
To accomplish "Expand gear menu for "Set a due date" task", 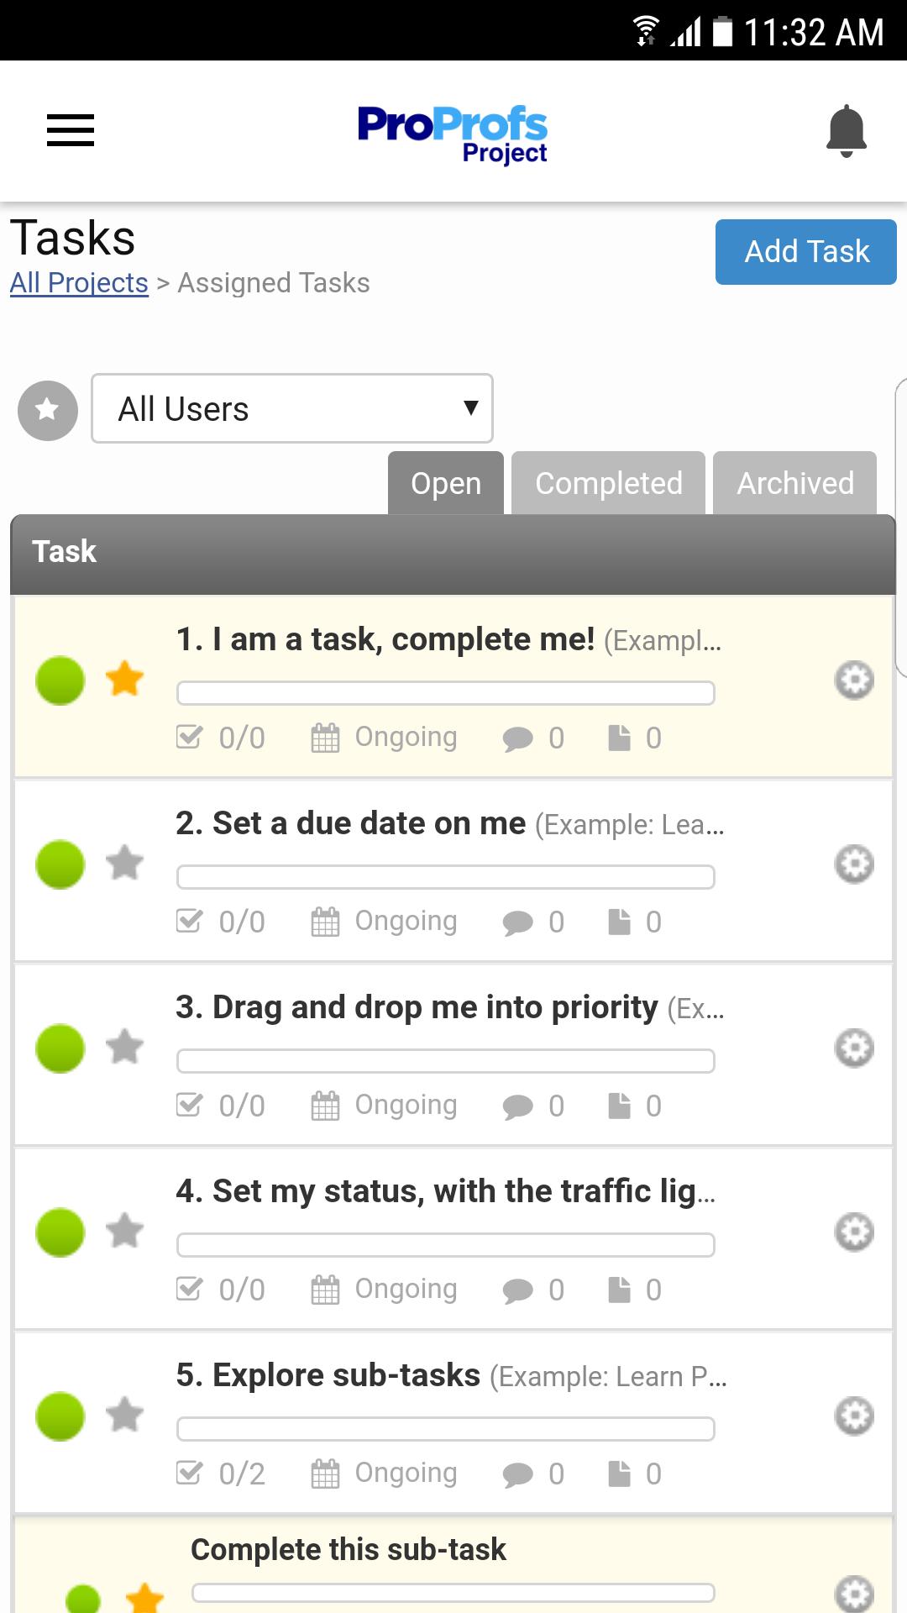I will tap(854, 864).
